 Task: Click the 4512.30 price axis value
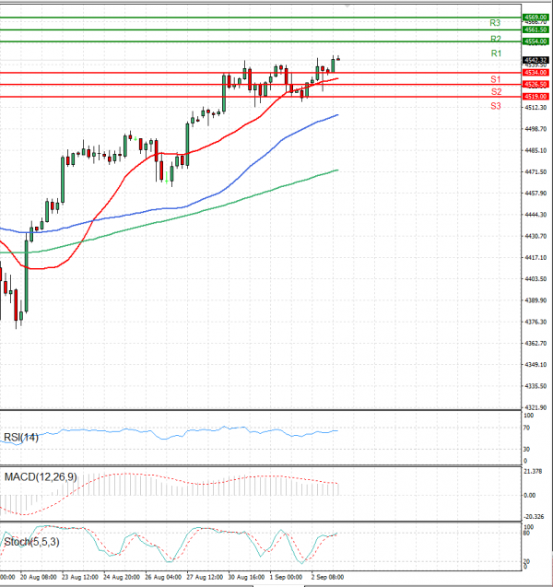pyautogui.click(x=535, y=108)
